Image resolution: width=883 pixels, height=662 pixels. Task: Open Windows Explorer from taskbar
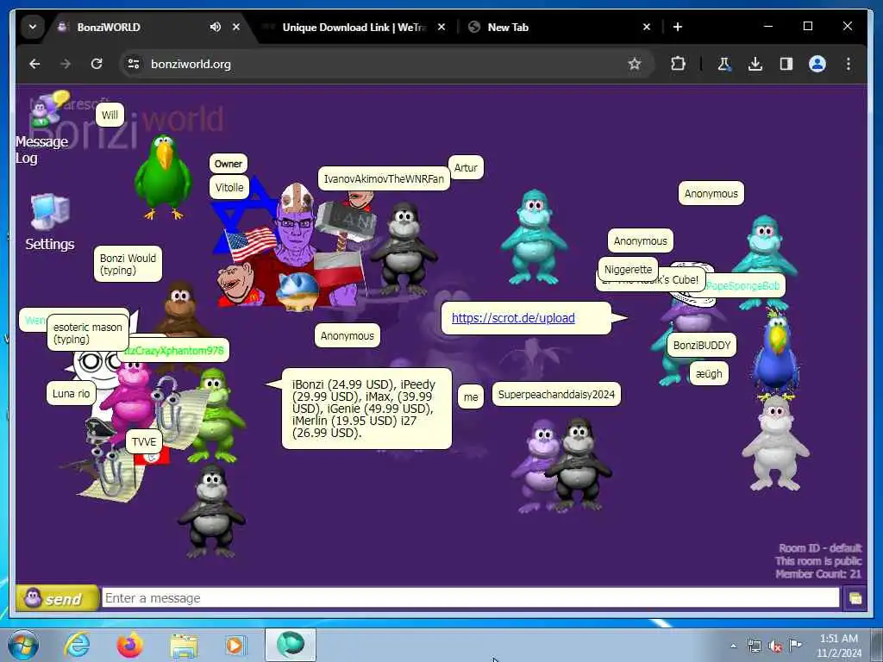(x=184, y=646)
